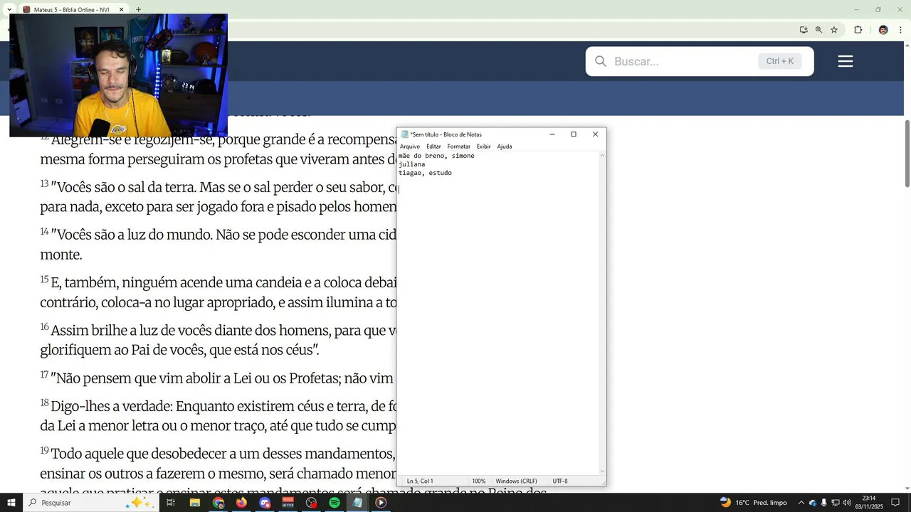Image resolution: width=911 pixels, height=512 pixels.
Task: Click the Buscar search field
Action: (700, 61)
